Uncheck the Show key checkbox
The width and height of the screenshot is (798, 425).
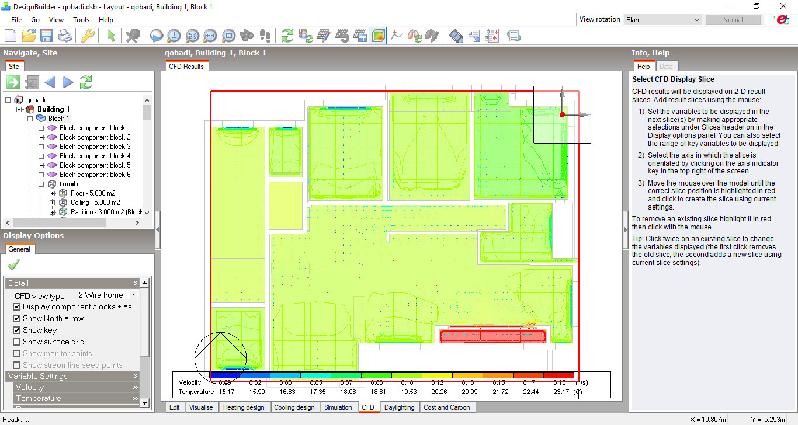tap(17, 330)
